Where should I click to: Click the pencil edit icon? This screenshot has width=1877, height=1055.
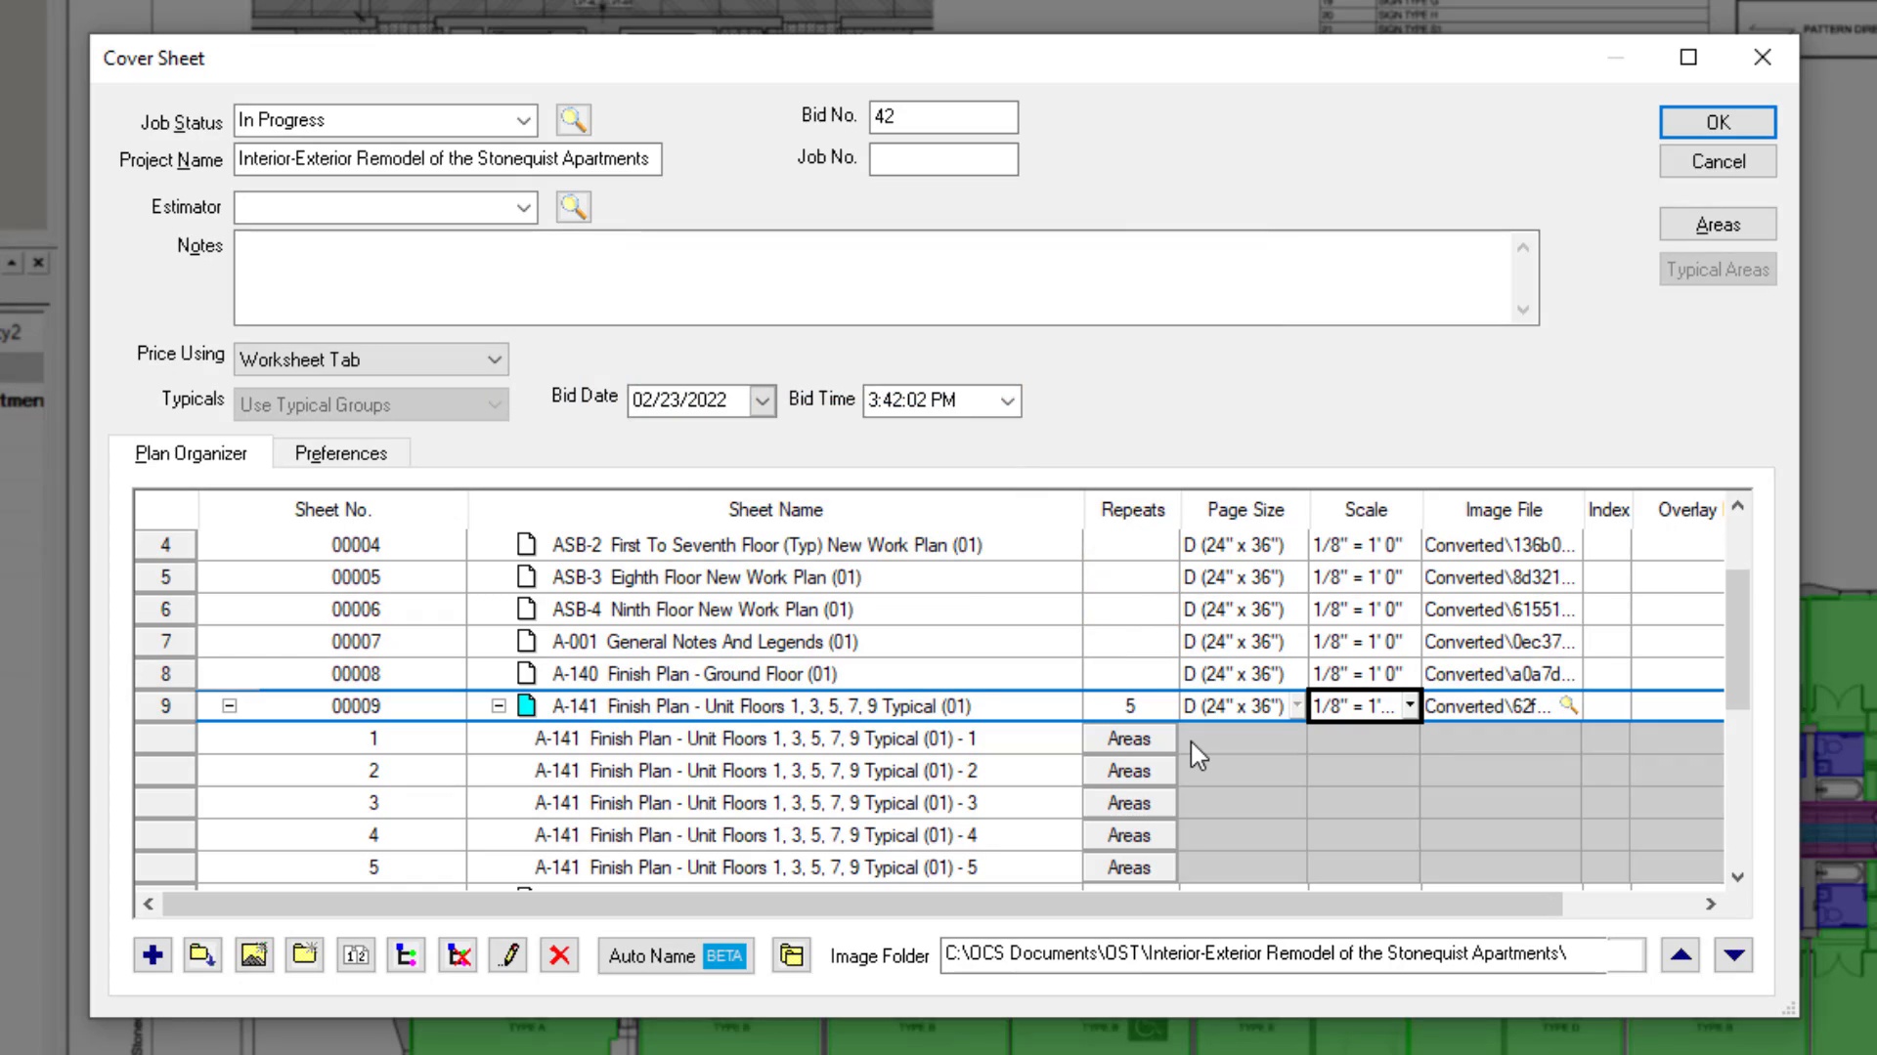509,955
